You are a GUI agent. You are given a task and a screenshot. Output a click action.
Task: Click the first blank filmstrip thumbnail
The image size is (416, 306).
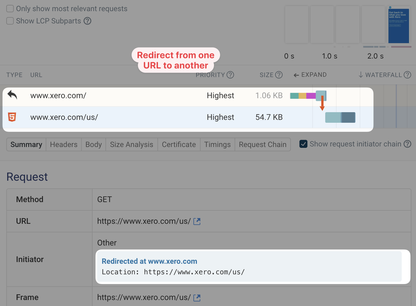click(x=297, y=25)
